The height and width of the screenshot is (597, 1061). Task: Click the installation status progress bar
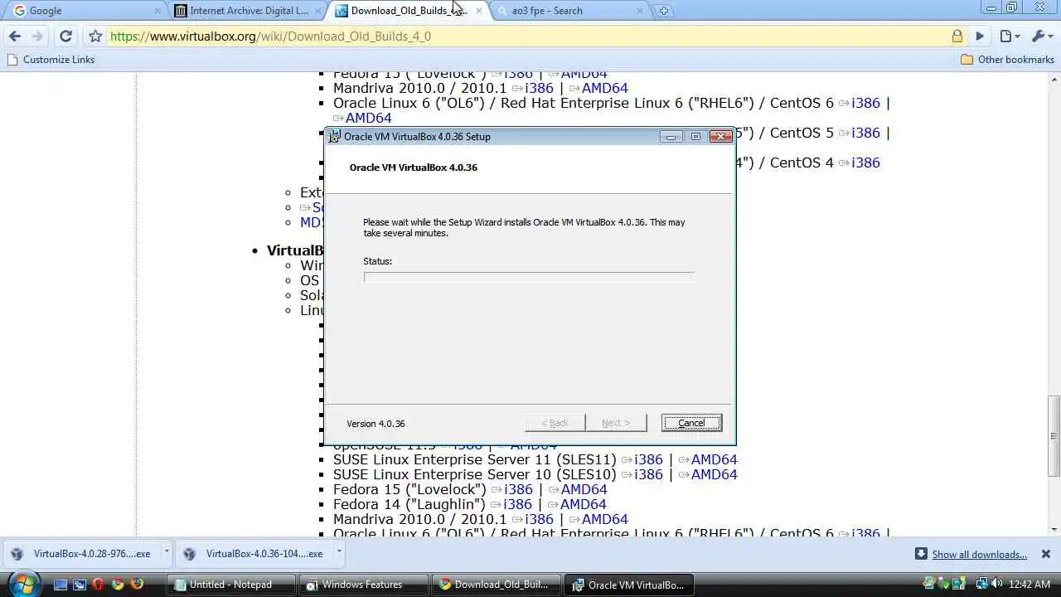(529, 277)
